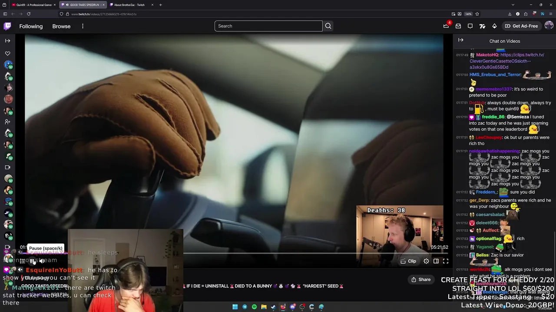Click username optionalflag in chat
The width and height of the screenshot is (556, 312).
(x=489, y=238)
